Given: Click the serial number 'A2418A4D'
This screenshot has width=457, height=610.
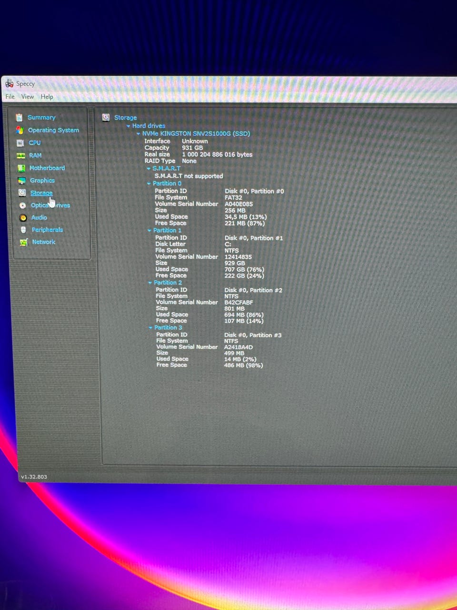Looking at the screenshot, I should point(238,347).
